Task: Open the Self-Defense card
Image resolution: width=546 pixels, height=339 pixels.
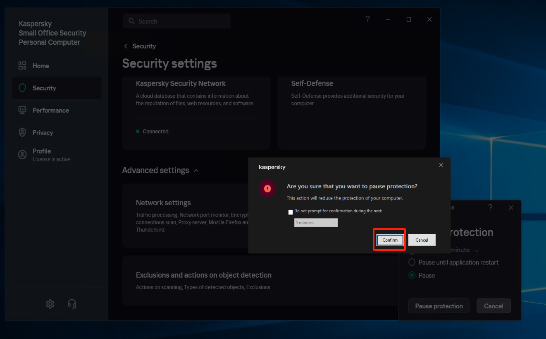Action: tap(352, 113)
